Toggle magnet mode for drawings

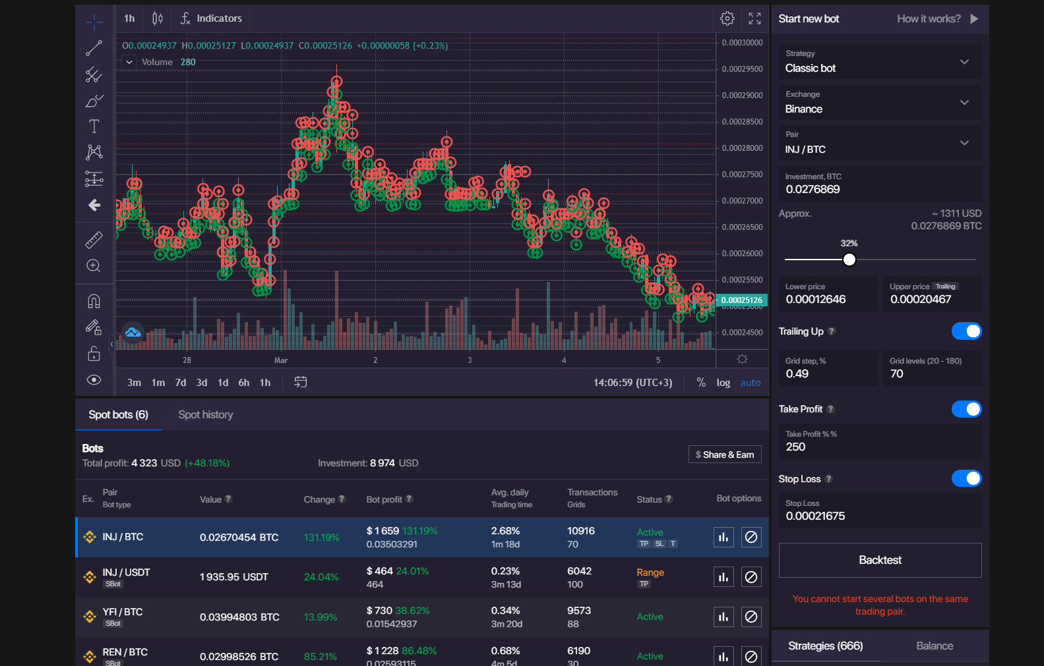tap(94, 301)
